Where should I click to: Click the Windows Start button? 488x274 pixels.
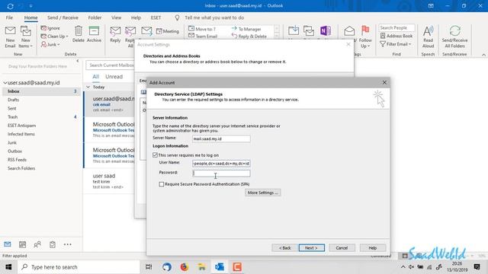coord(8,267)
